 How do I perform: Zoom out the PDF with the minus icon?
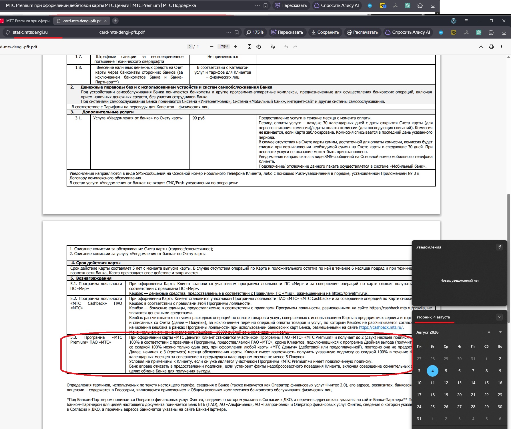click(x=211, y=47)
